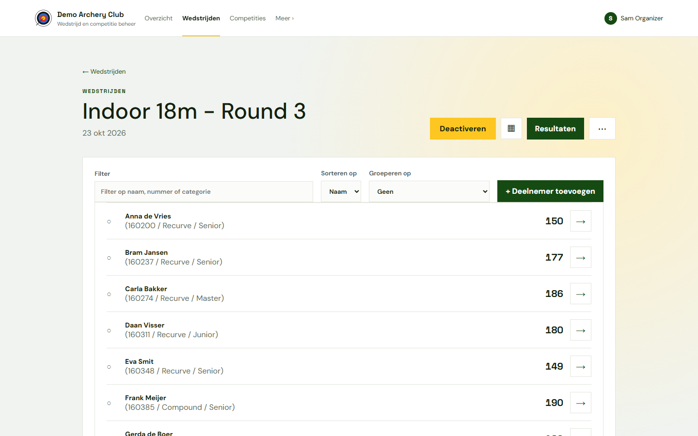Open Bram Jansen arrow button
698x436 pixels.
pyautogui.click(x=581, y=257)
